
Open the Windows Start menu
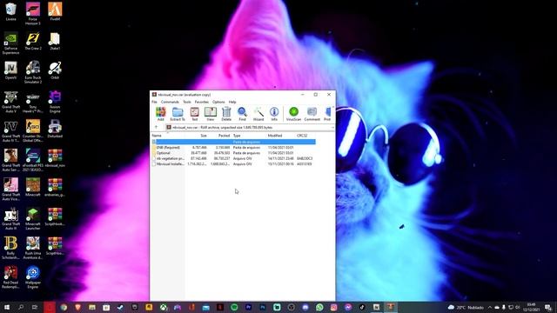click(7, 307)
